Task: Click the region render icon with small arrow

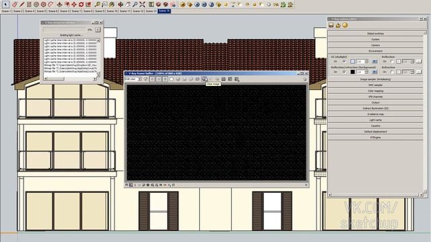Action: coord(236,79)
